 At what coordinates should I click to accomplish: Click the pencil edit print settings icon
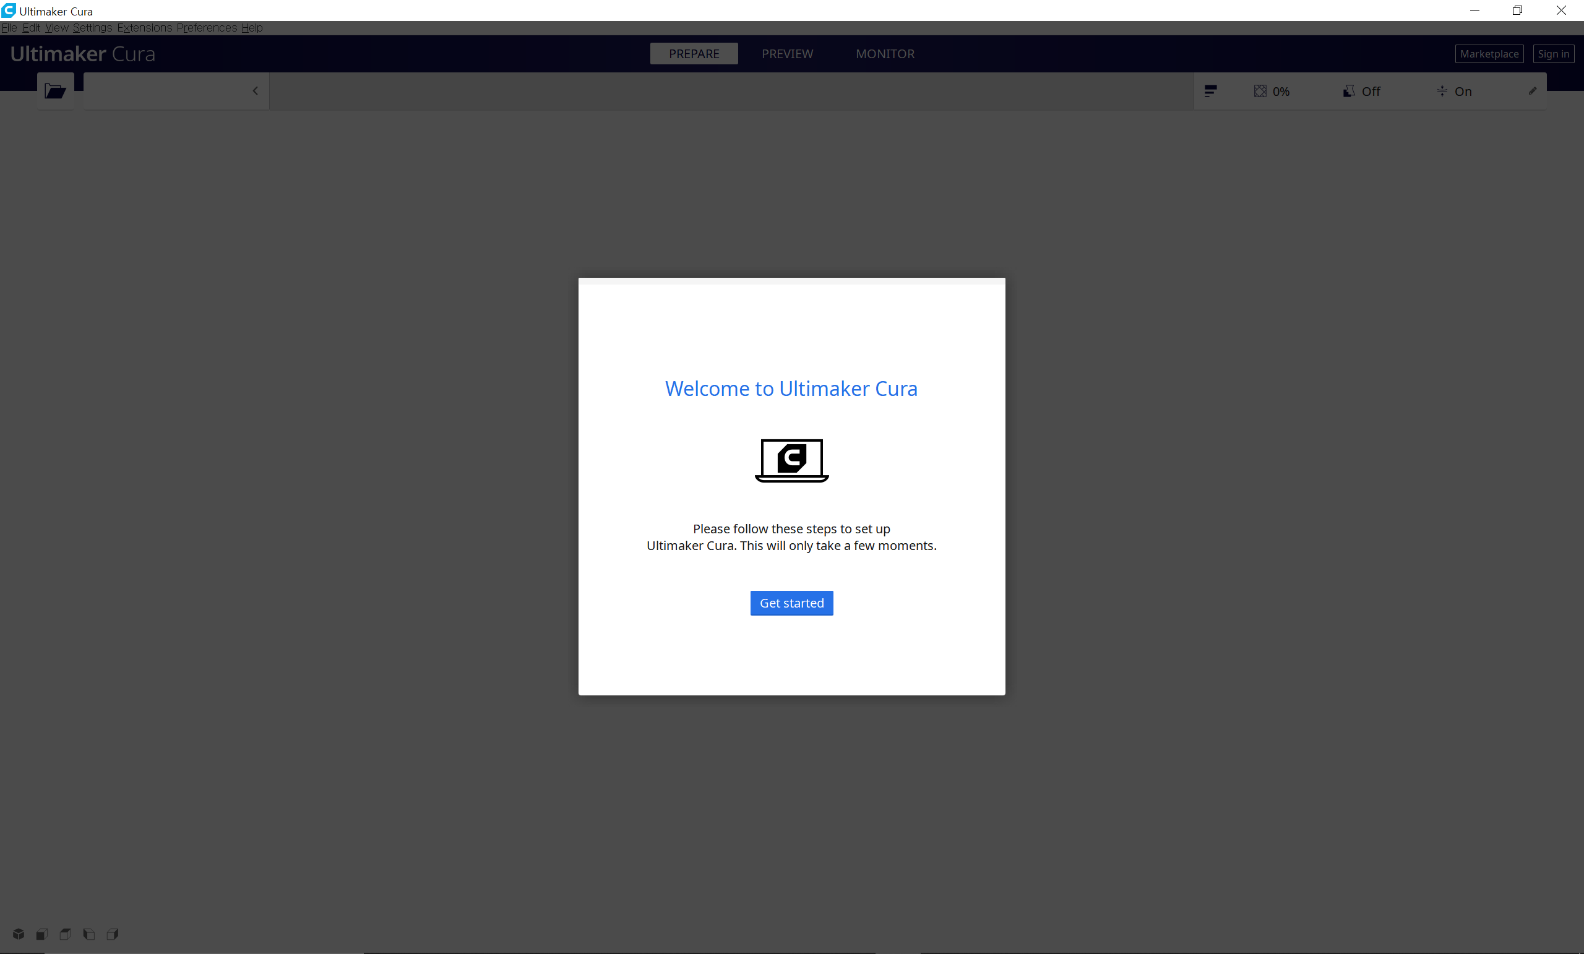click(1532, 91)
